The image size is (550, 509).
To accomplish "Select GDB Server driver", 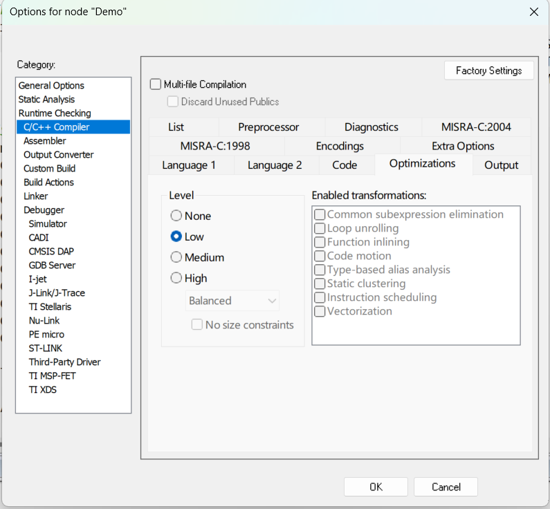I will click(x=73, y=266).
